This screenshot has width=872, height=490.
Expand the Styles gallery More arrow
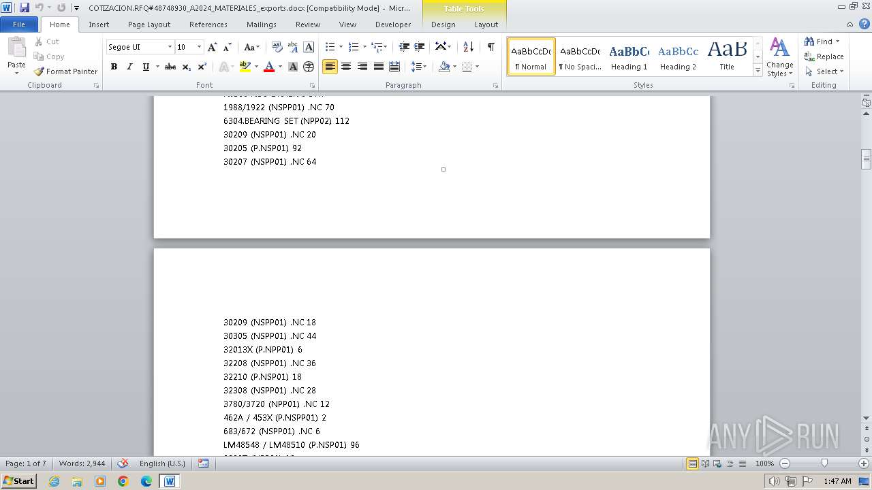point(758,70)
